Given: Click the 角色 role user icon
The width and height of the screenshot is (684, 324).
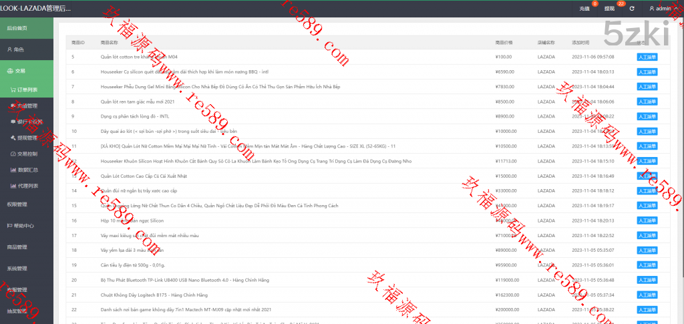Looking at the screenshot, I should (9, 49).
